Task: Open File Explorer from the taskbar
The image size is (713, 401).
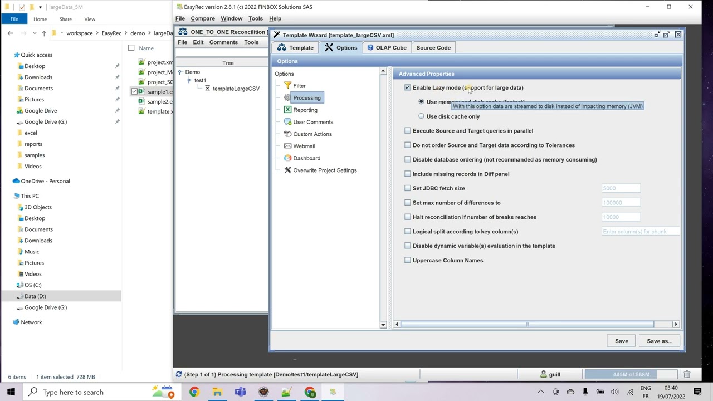Action: tap(217, 392)
